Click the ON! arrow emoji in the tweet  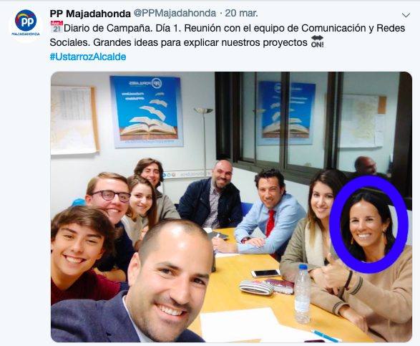[x=317, y=42]
